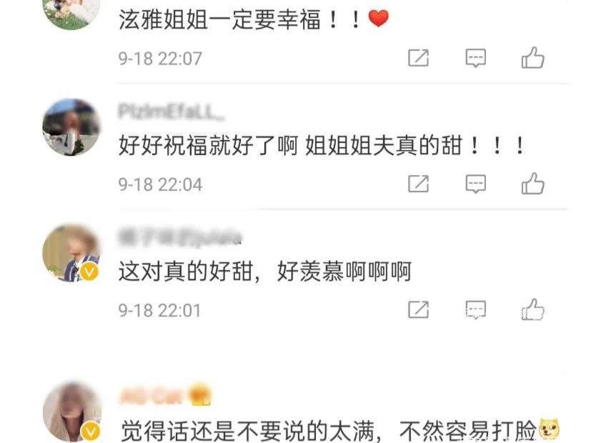
Task: Open orange username of bottom commenter
Action: 151,397
